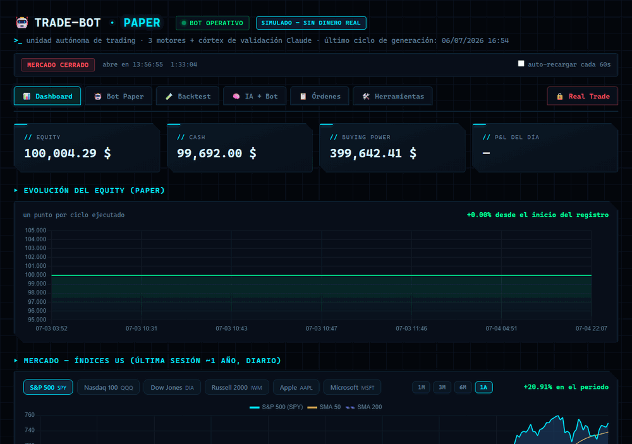
Task: Click the P&L DEL DÍA card label
Action: click(511, 137)
